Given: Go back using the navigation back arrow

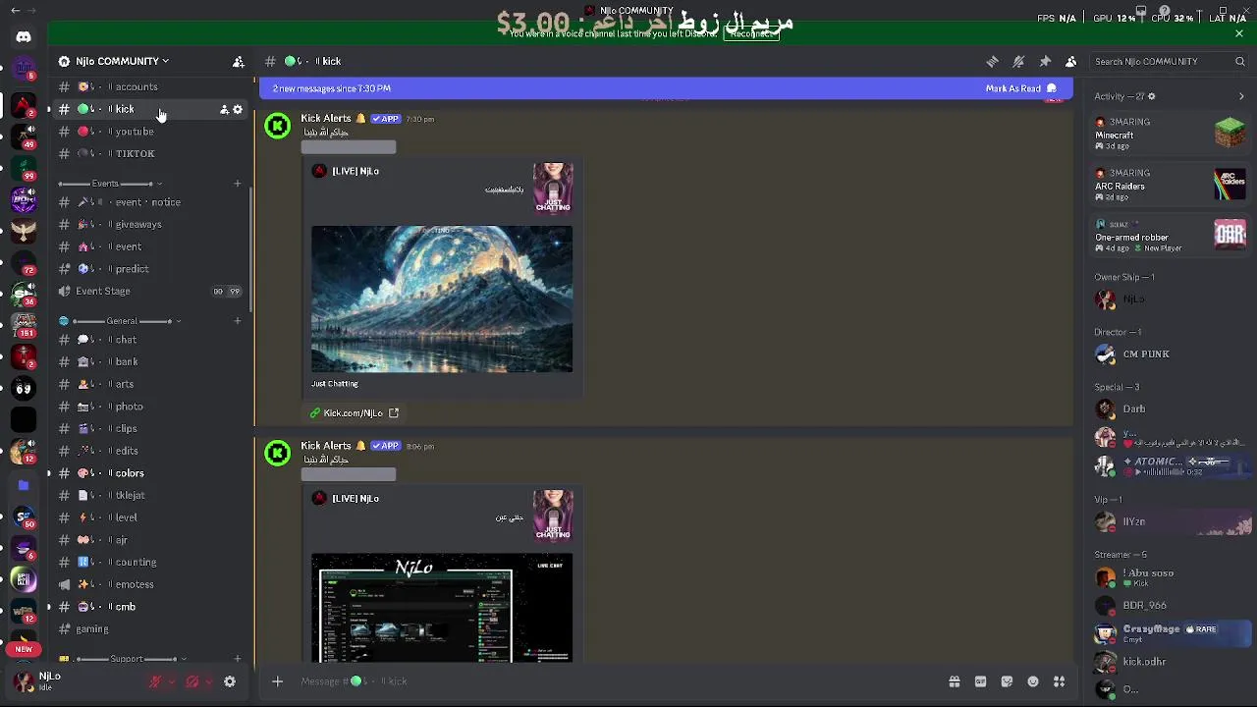Looking at the screenshot, I should point(15,11).
